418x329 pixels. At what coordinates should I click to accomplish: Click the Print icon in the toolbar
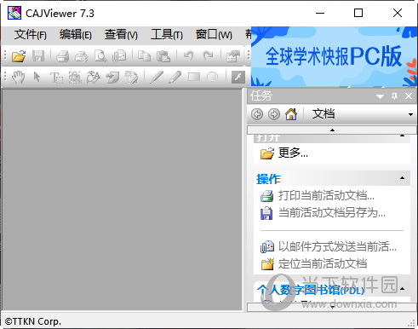[x=62, y=55]
